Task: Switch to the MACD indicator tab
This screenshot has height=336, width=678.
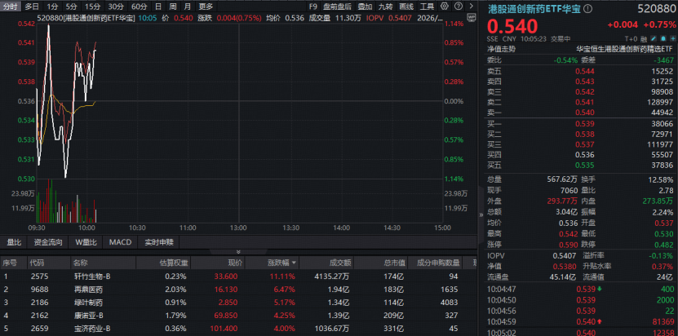Action: [120, 242]
